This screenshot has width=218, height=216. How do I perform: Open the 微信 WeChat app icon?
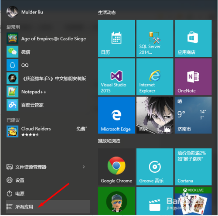12,52
